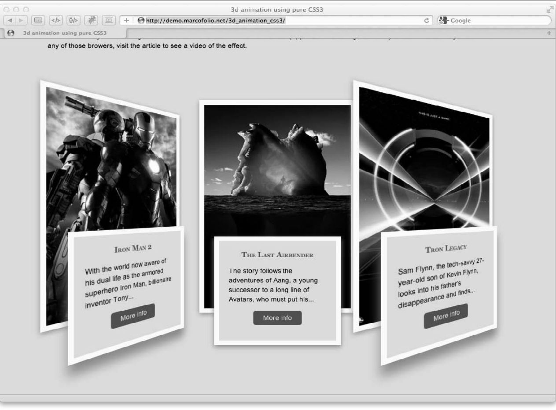Viewport: 556px width, 410px height.
Task: Click the browser forward arrow button
Action: click(21, 20)
